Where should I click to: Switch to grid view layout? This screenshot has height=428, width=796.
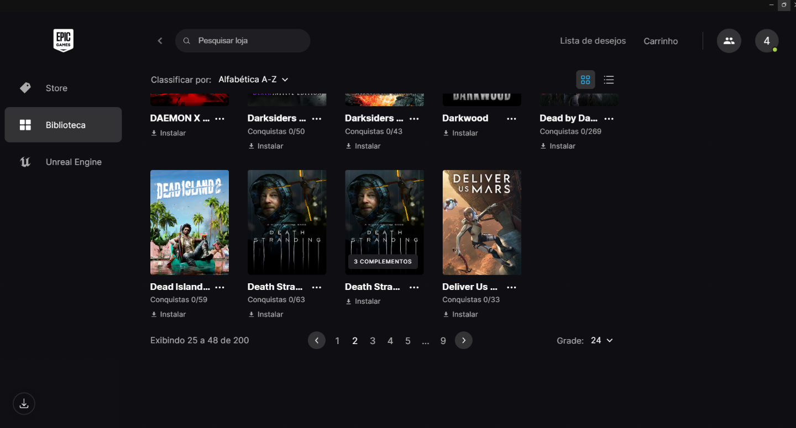585,80
